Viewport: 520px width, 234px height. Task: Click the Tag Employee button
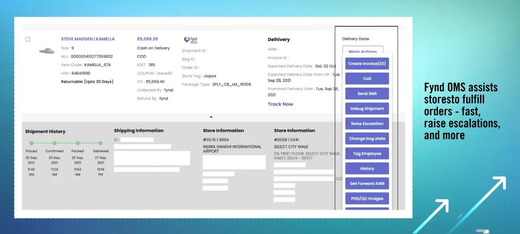367,154
